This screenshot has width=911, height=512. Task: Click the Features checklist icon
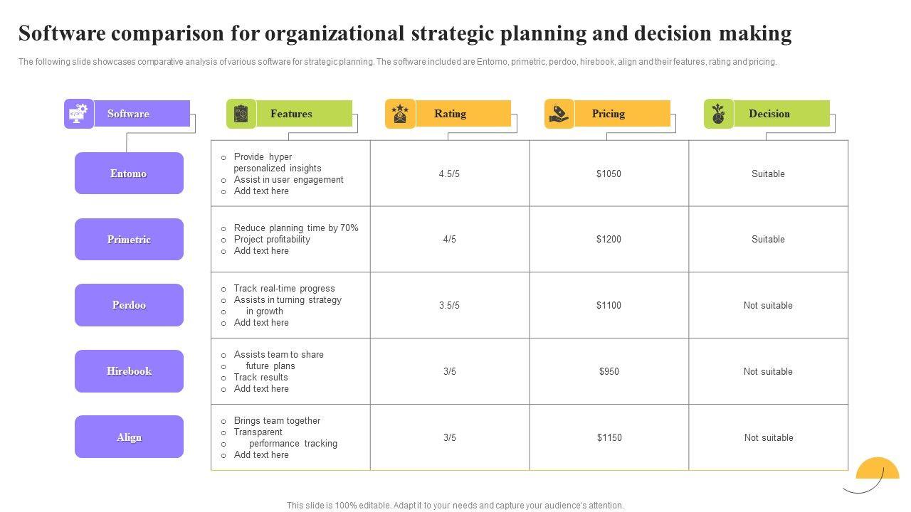[x=241, y=114]
